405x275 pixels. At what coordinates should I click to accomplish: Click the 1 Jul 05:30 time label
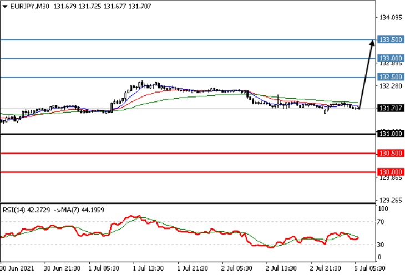pyautogui.click(x=104, y=268)
